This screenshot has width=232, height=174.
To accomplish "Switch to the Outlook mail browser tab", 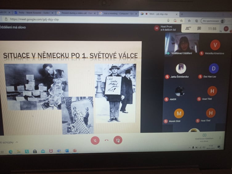I will point(34,13).
